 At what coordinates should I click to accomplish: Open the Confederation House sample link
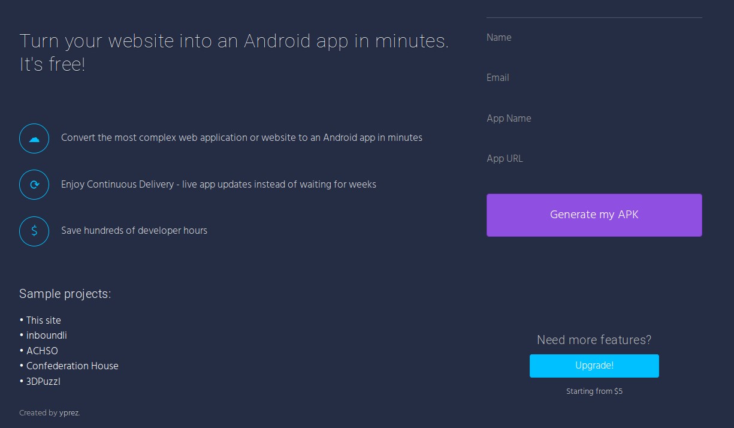pos(73,366)
